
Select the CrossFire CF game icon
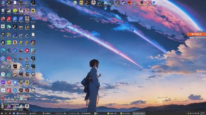pos(27,43)
